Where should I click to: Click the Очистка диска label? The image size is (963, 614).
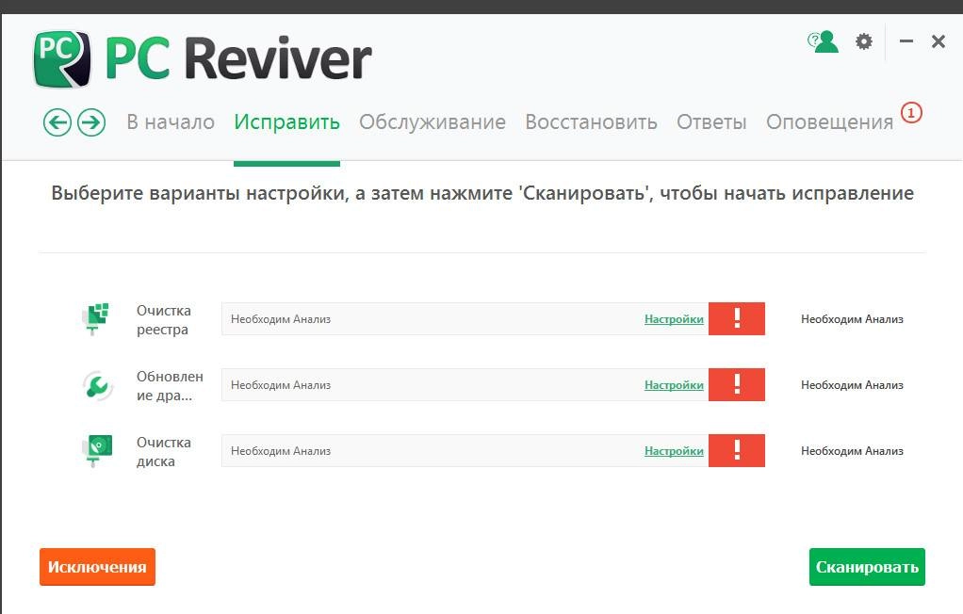coord(164,451)
